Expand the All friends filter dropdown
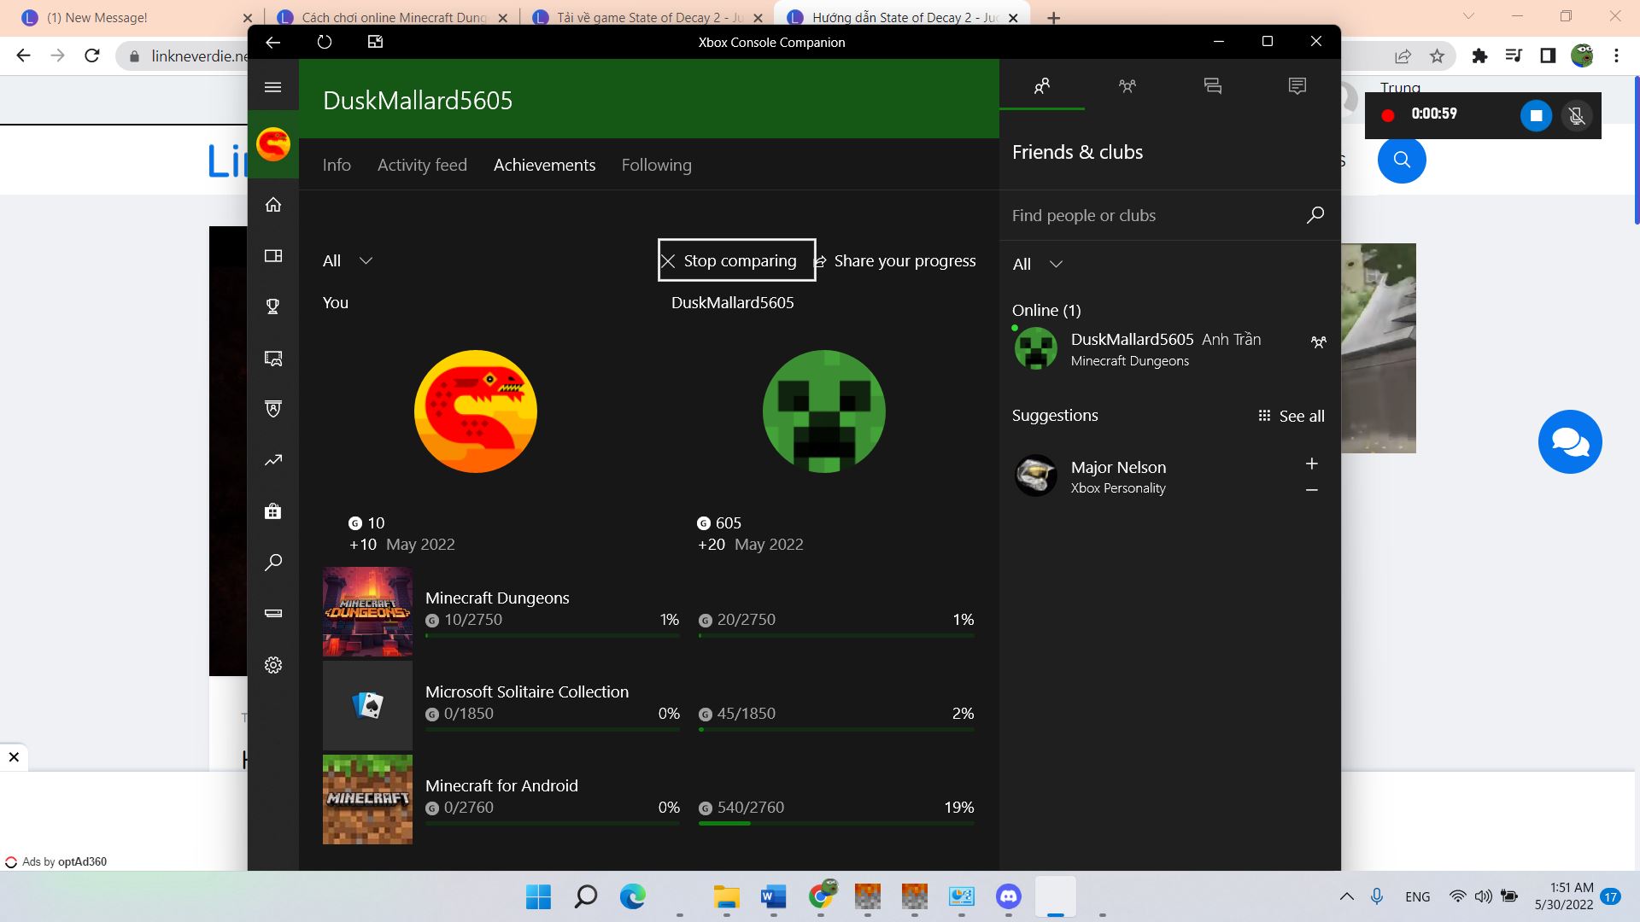Viewport: 1640px width, 922px height. click(1037, 264)
